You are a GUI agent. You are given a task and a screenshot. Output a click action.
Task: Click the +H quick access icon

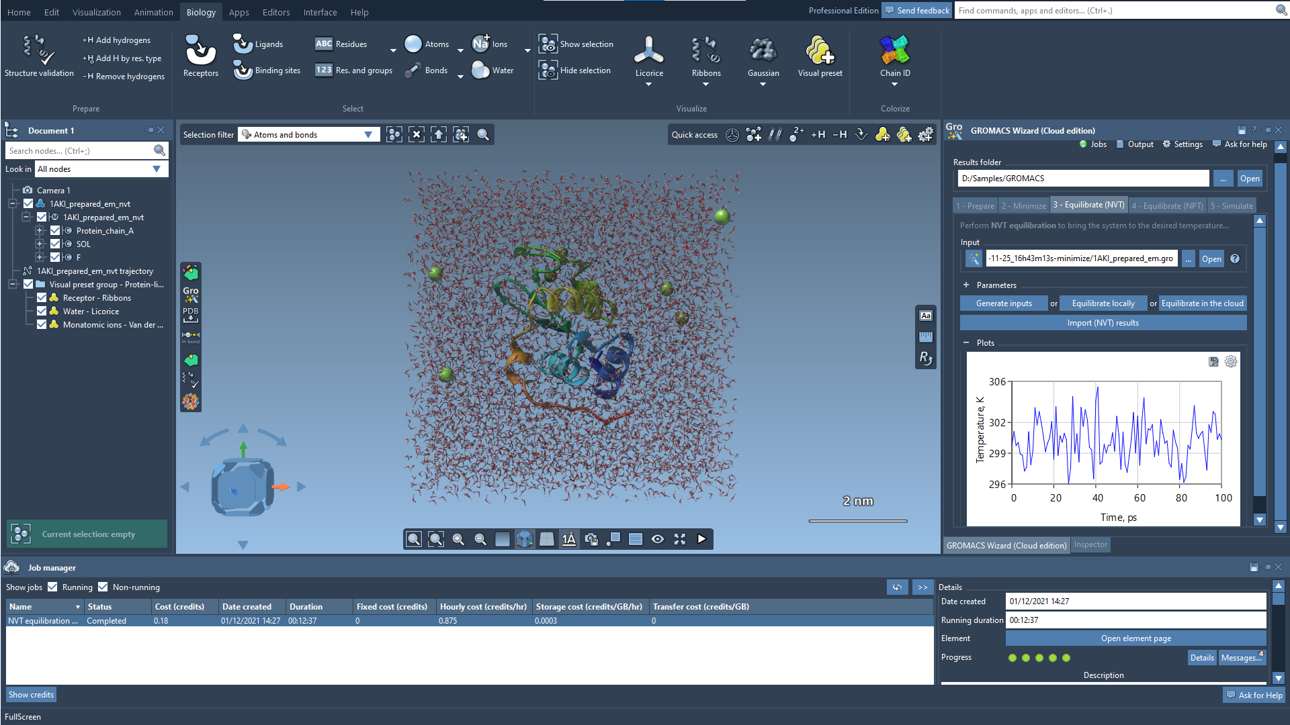point(818,135)
